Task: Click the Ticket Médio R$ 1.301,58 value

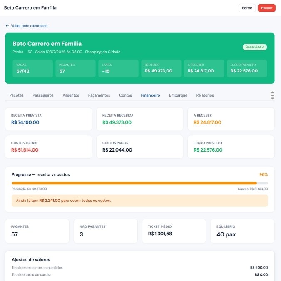Action: click(160, 234)
